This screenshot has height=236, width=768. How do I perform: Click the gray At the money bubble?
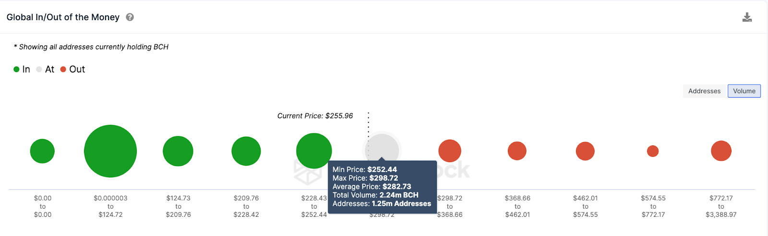pyautogui.click(x=383, y=146)
